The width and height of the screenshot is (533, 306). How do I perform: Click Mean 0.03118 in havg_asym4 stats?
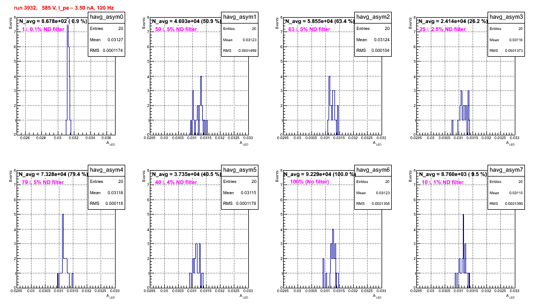[x=106, y=193]
